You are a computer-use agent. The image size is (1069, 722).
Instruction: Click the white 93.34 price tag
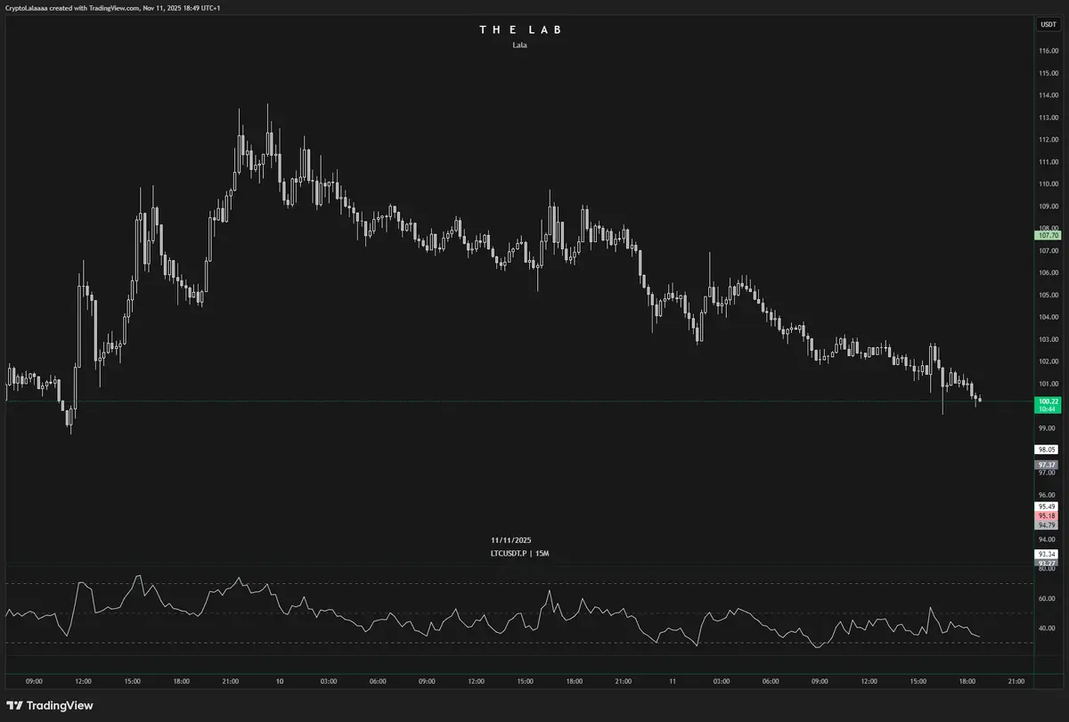coord(1049,554)
